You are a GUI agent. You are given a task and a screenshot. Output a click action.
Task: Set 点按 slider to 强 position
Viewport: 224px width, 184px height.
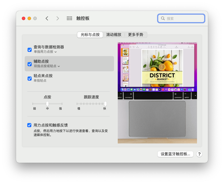coord(62,104)
